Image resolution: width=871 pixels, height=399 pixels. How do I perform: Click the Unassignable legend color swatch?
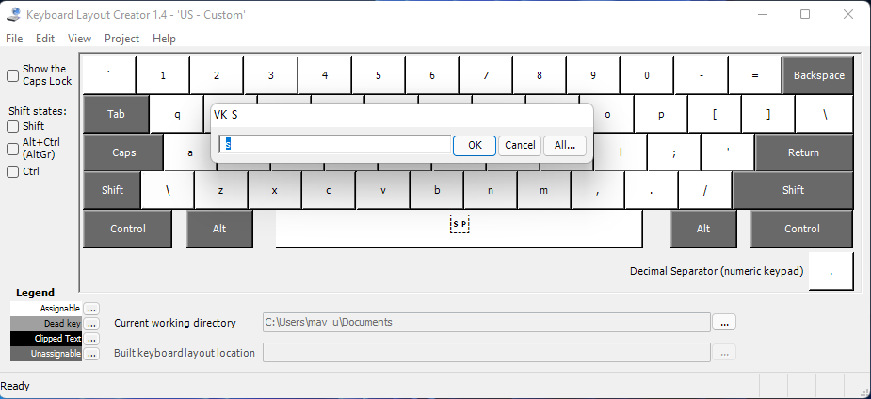click(46, 354)
